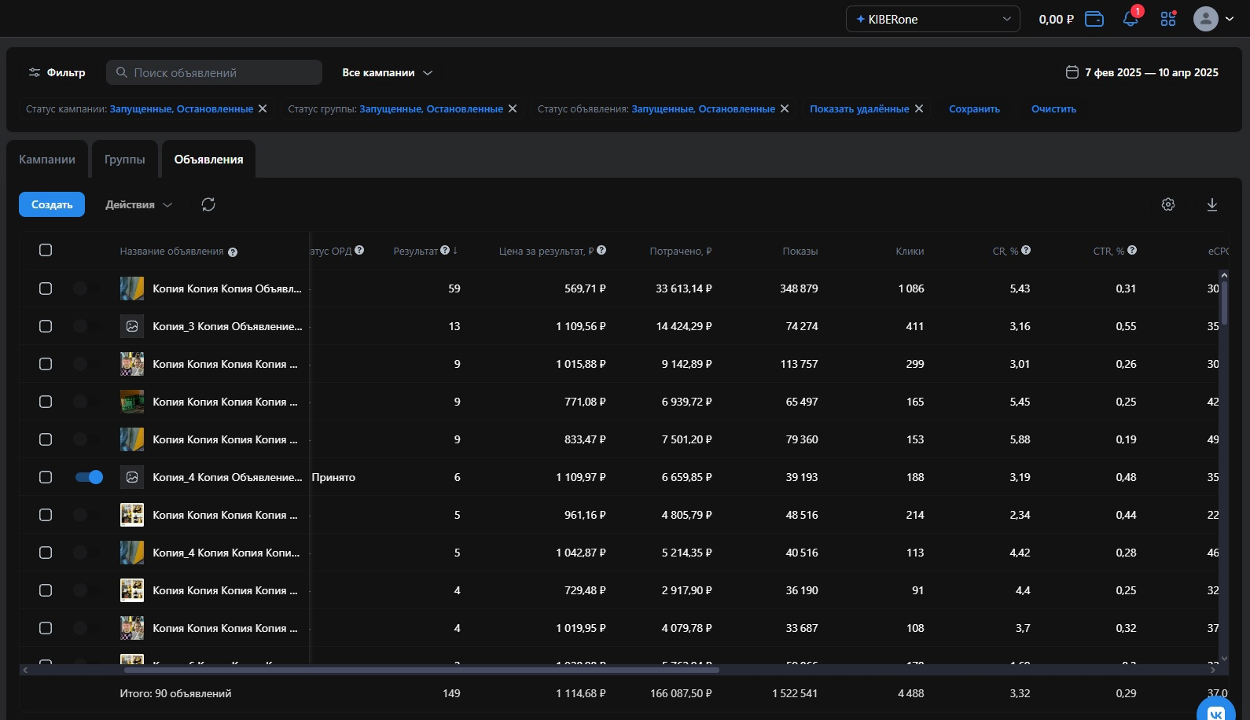Disable the Копия_4 Копия Объявление ad toggle
Viewport: 1250px width, 720px height.
[x=89, y=477]
